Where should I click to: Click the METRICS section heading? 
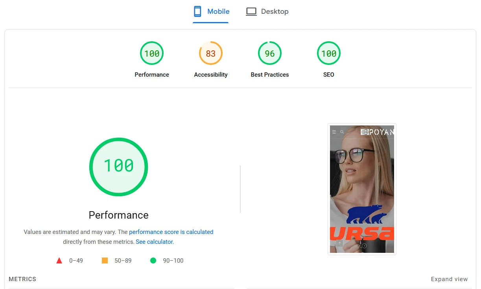pyautogui.click(x=22, y=279)
